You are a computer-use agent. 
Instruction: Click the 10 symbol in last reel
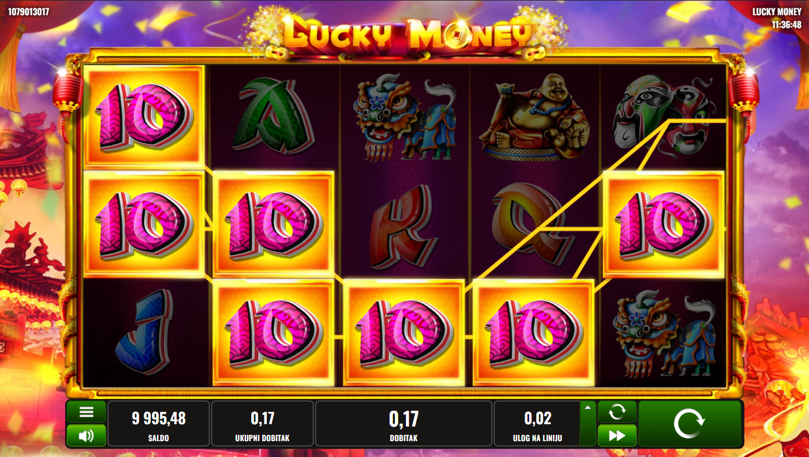(664, 224)
